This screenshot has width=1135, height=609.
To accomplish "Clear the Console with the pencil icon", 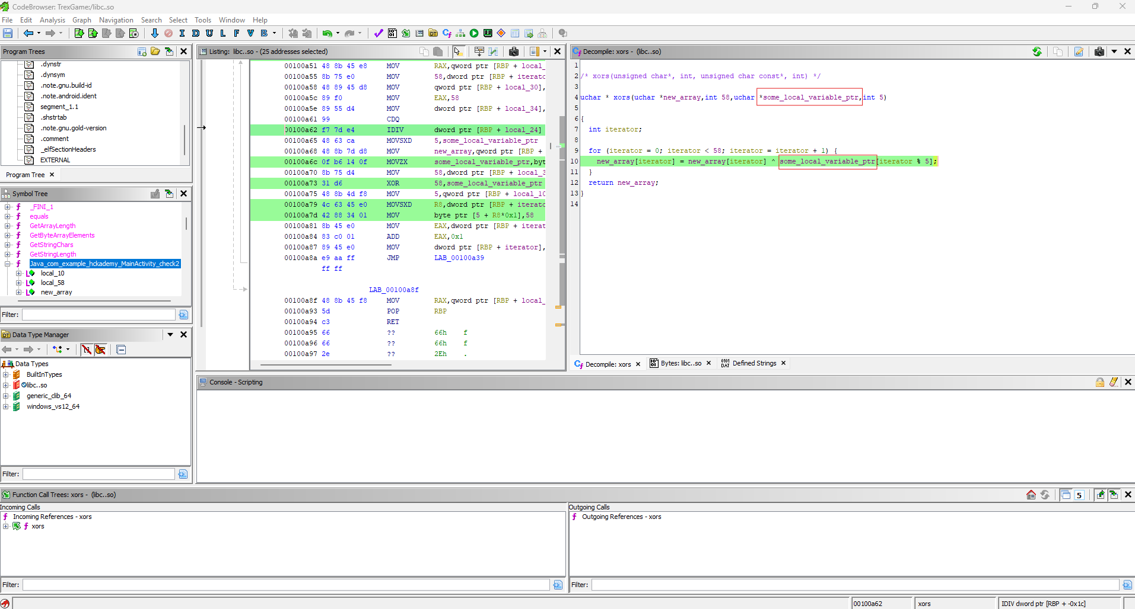I will pyautogui.click(x=1114, y=382).
